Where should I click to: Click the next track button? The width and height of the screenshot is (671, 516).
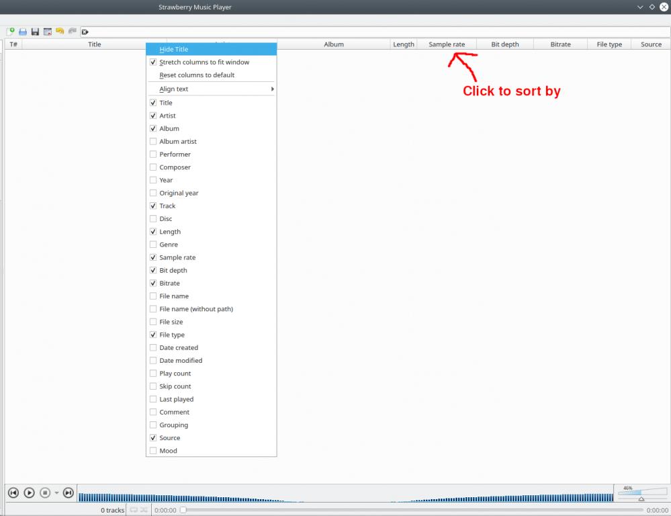click(68, 493)
